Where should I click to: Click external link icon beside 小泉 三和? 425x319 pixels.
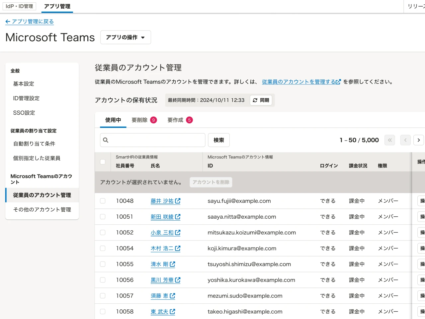178,233
